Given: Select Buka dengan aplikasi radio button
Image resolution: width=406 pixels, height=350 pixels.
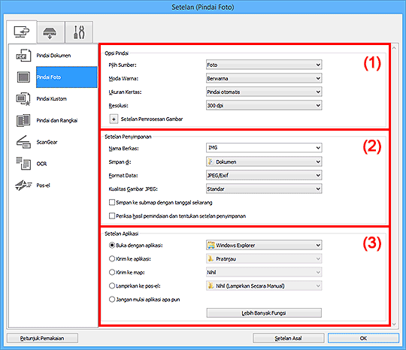Looking at the screenshot, I should tap(112, 245).
